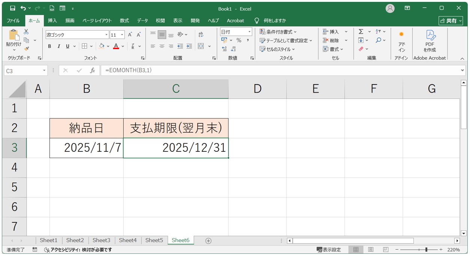Click the 共有 (Share) button
Screen dimensions: 470x256
(x=451, y=21)
